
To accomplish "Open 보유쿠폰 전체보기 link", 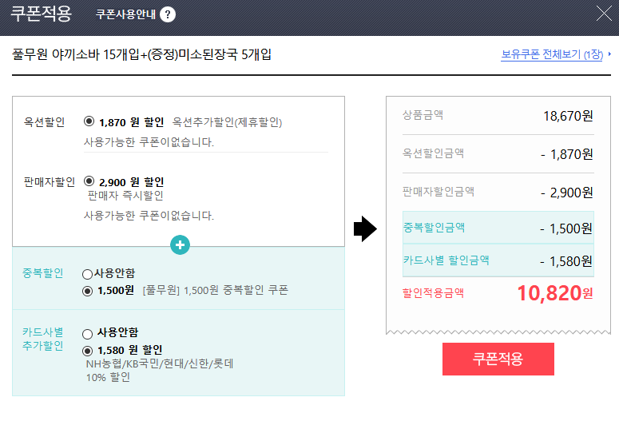I will tap(551, 55).
